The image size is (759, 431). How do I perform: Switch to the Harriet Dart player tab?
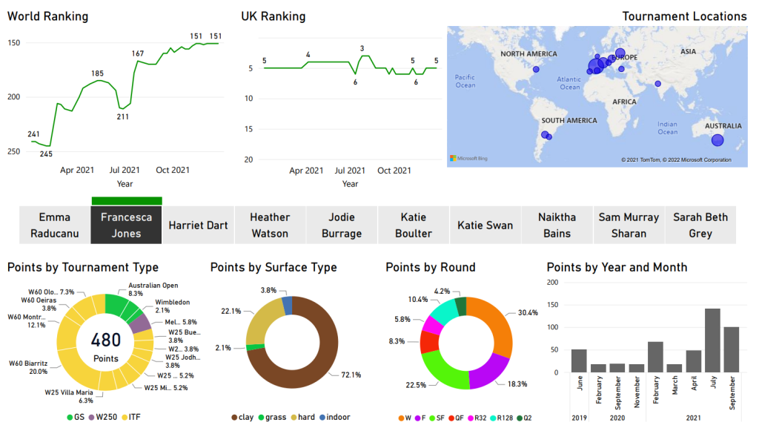198,226
